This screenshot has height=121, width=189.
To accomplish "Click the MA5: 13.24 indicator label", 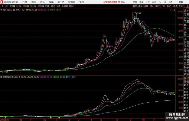I will point(20,10).
